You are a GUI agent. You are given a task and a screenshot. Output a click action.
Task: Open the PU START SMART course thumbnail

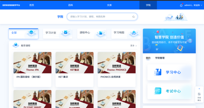pyautogui.click(x=32, y=99)
